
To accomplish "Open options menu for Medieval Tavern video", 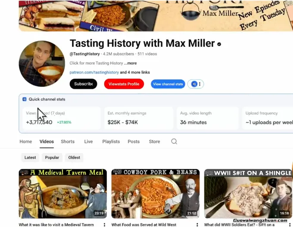I will pos(104,225).
